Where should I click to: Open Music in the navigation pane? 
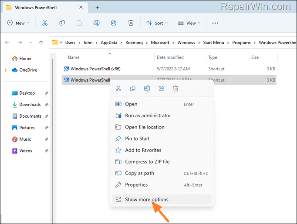click(21, 139)
